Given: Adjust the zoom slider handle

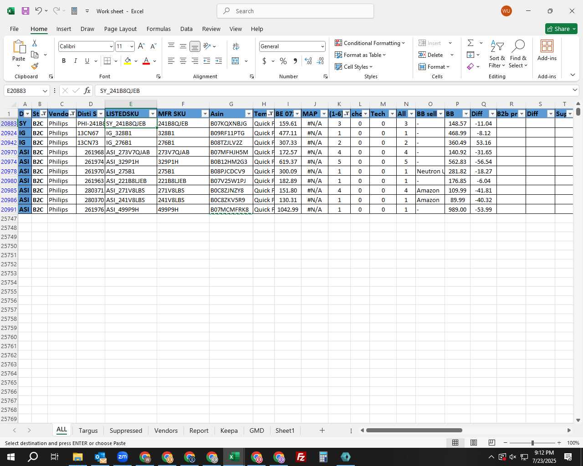Looking at the screenshot, I should tap(532, 443).
